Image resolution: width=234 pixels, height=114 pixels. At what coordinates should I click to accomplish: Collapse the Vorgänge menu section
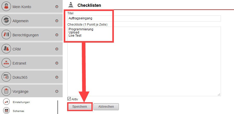coord(57,92)
